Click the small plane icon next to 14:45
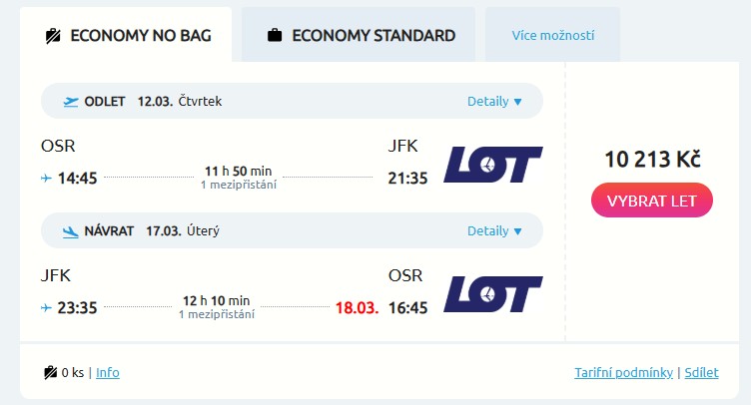Image resolution: width=751 pixels, height=405 pixels. [46, 179]
